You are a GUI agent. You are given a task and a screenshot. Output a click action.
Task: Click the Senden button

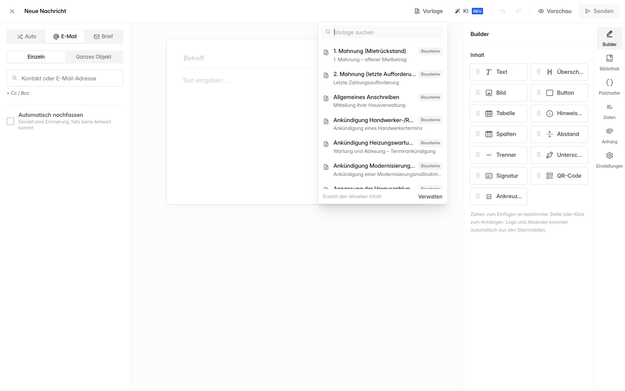pos(599,11)
